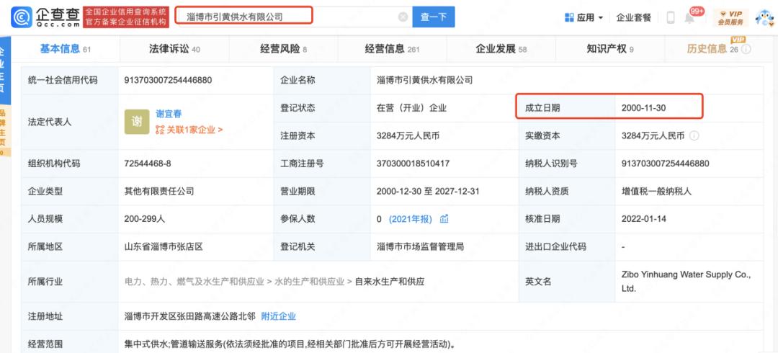Open the info icon on 历史信息 tab

(x=746, y=49)
